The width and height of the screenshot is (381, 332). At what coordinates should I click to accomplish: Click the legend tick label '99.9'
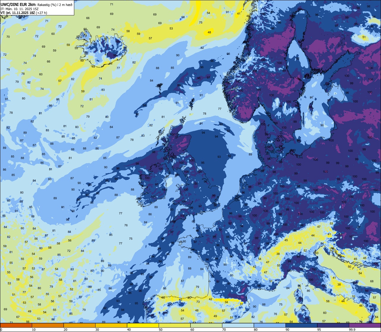click(352, 330)
